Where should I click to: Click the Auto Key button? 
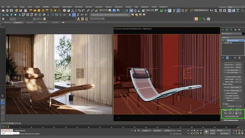point(213,130)
